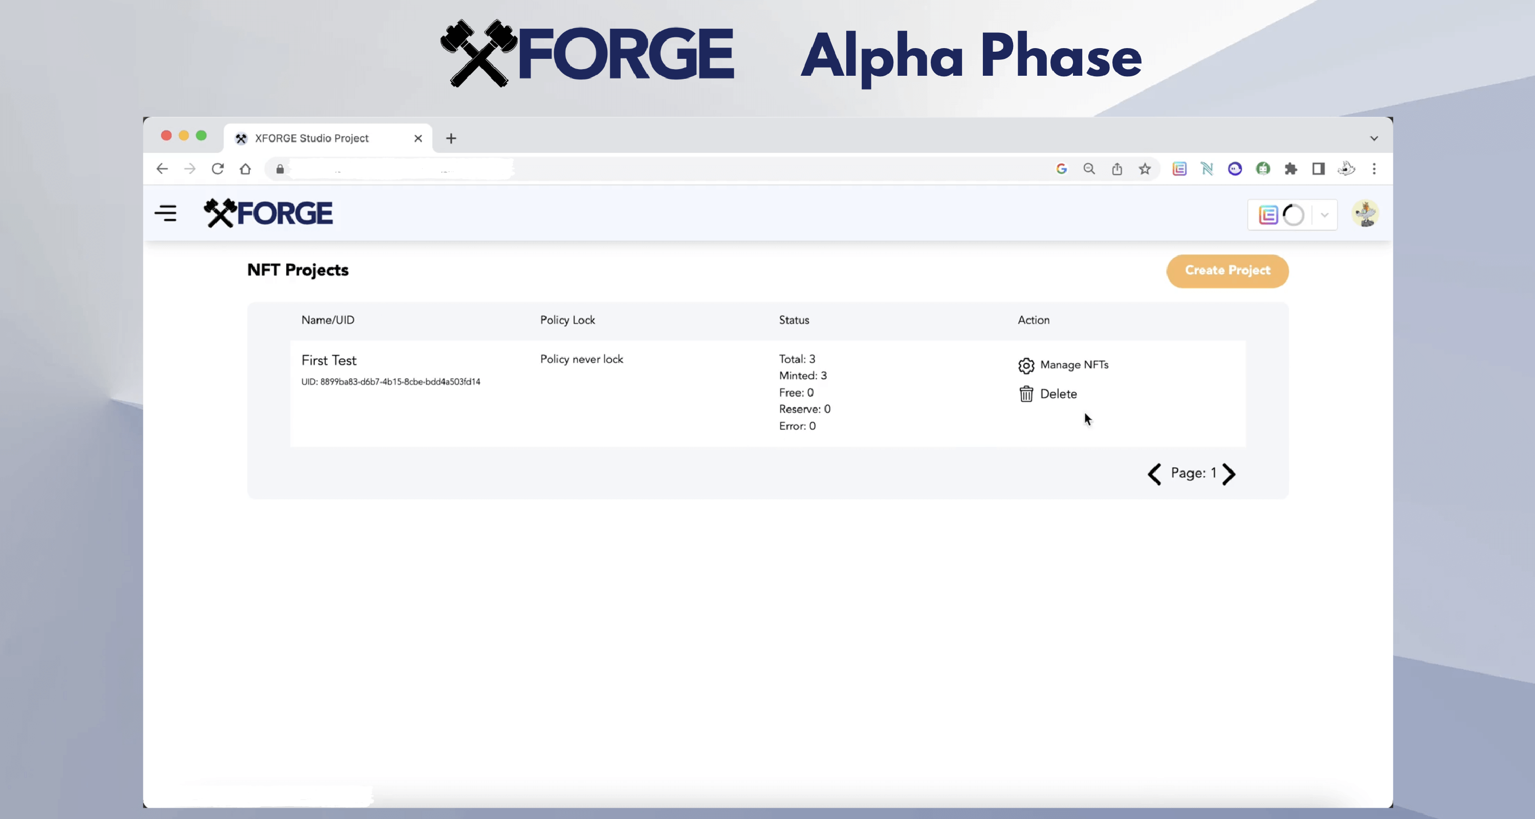This screenshot has width=1535, height=819.
Task: Select the XFORGE Studio Project browser tab
Action: click(328, 138)
